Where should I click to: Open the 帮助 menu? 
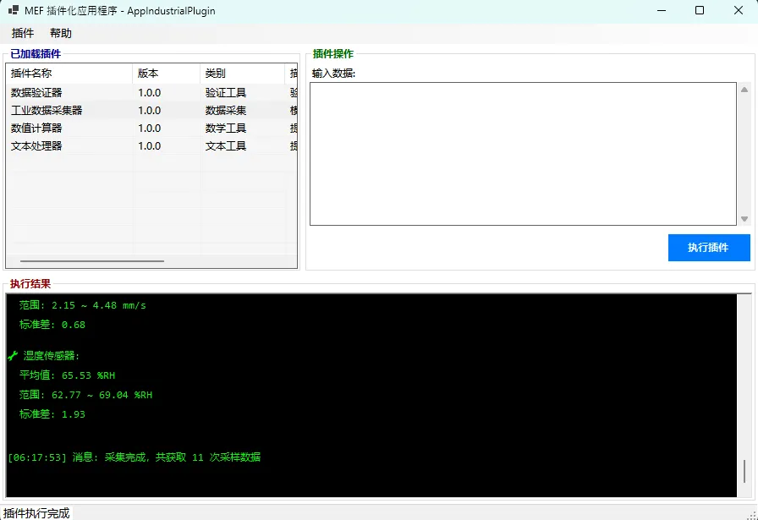(x=61, y=33)
